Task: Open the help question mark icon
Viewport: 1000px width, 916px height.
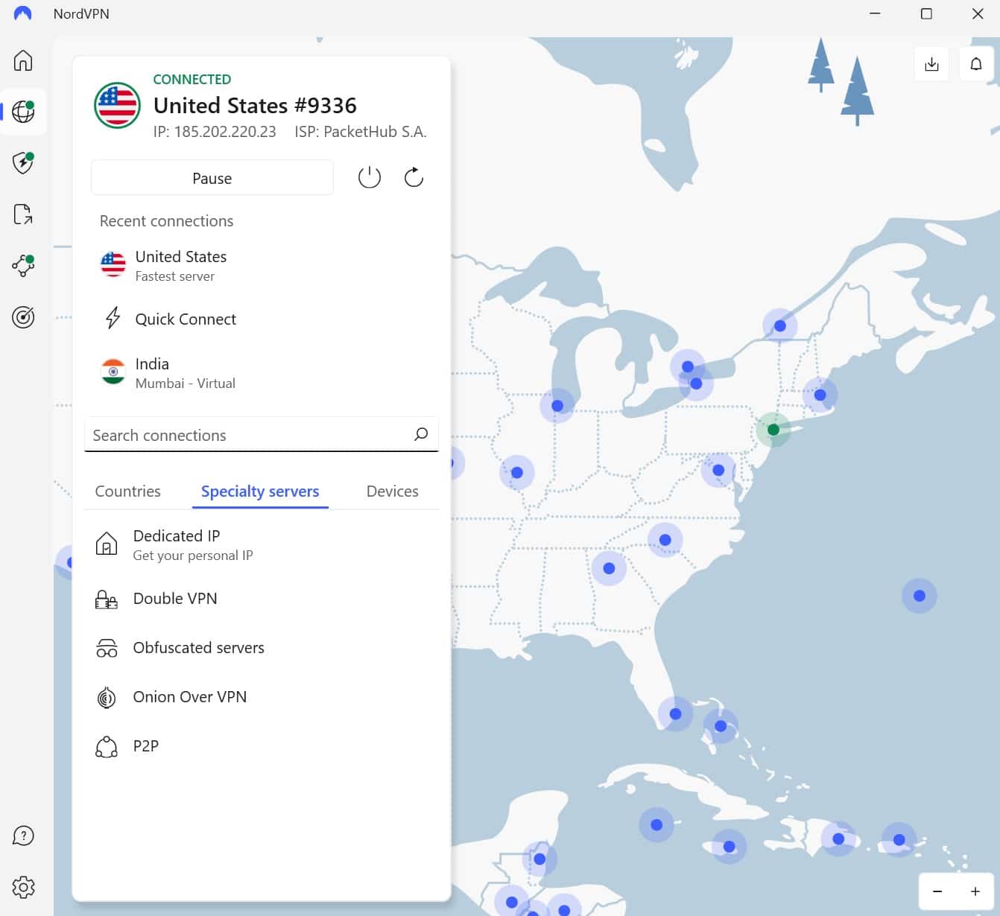Action: pyautogui.click(x=23, y=836)
